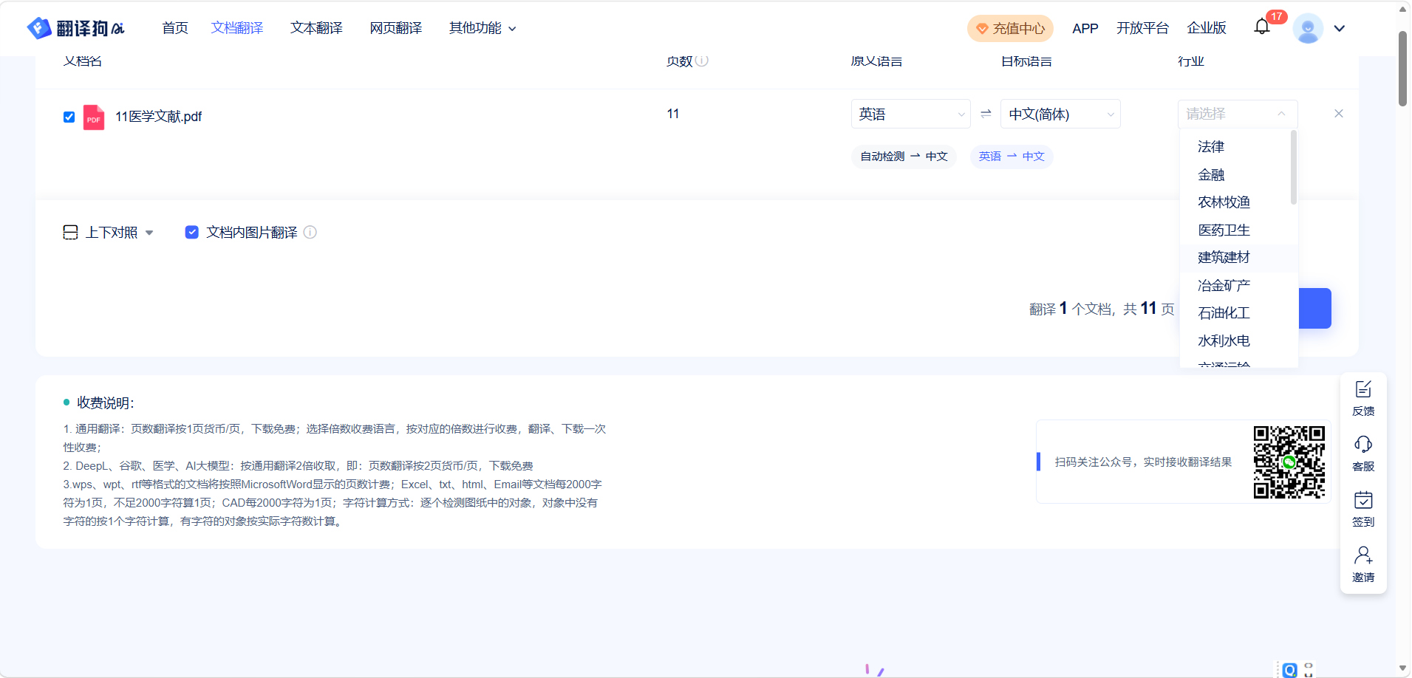Expand the 其他功能 menu
This screenshot has height=678, width=1412.
pos(482,28)
